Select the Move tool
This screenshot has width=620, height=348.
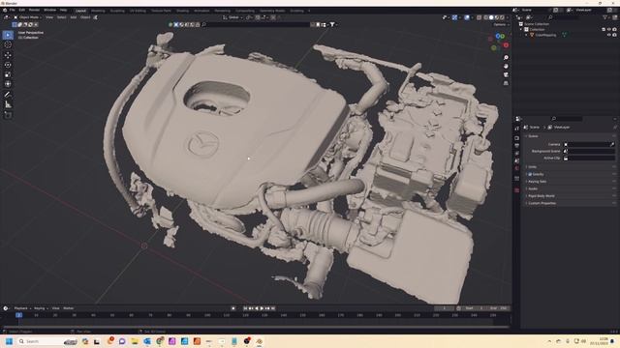pos(8,55)
